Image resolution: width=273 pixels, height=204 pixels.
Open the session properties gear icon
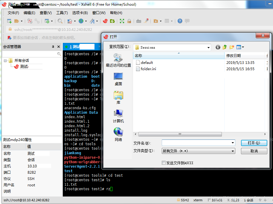(47, 21)
